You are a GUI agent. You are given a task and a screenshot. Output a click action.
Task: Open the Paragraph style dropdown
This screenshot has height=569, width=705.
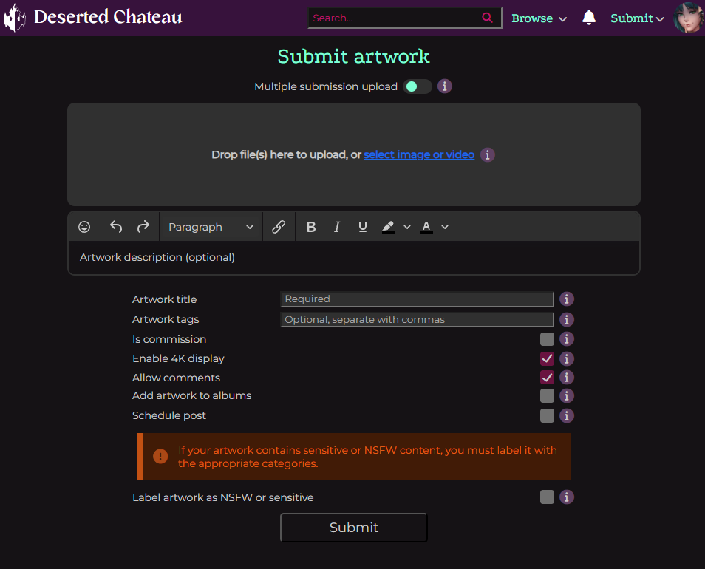[x=211, y=227]
